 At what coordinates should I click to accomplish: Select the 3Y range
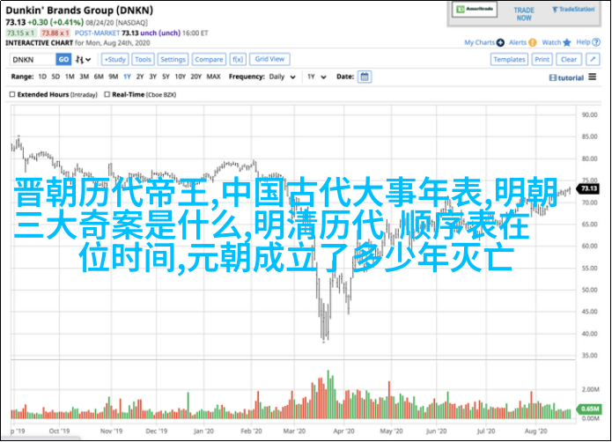click(152, 77)
